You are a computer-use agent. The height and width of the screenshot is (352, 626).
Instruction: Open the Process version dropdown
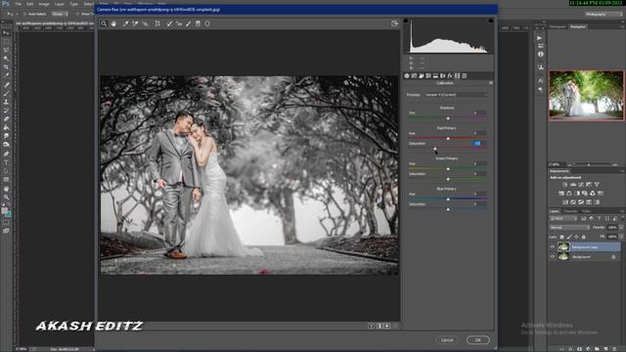click(456, 95)
